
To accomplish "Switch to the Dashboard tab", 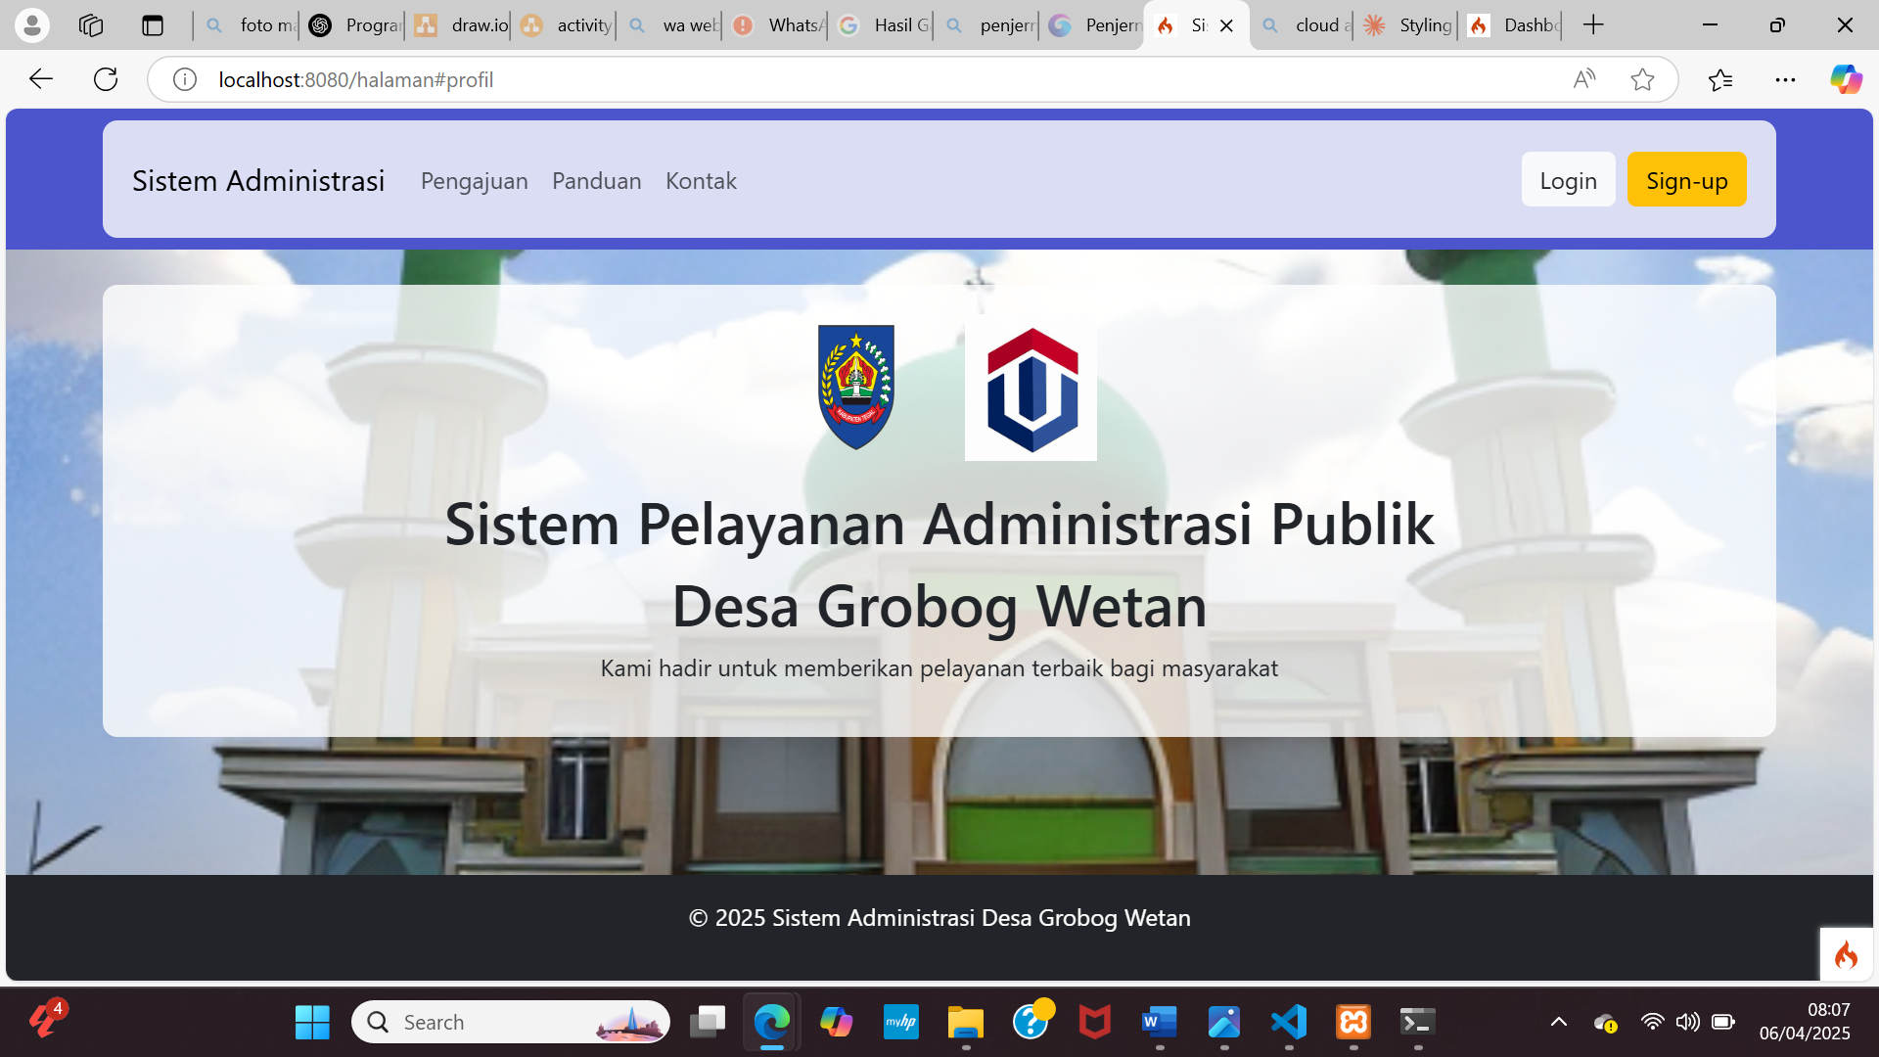I will tap(1514, 25).
